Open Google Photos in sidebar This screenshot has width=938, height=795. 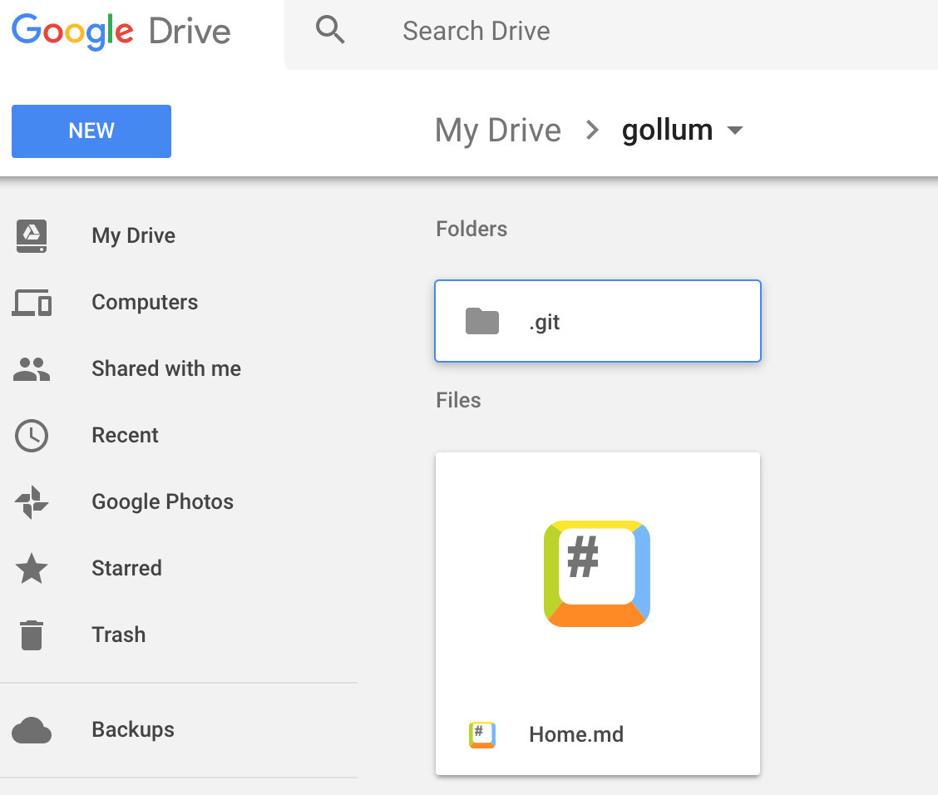[163, 502]
